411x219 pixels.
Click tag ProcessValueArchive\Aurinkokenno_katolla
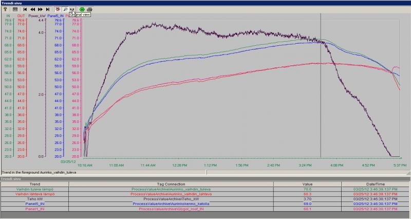click(171, 204)
